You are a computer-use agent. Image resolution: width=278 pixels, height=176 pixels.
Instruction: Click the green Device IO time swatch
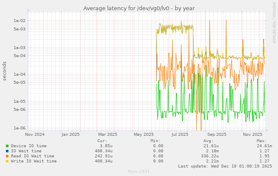[x=7, y=146]
